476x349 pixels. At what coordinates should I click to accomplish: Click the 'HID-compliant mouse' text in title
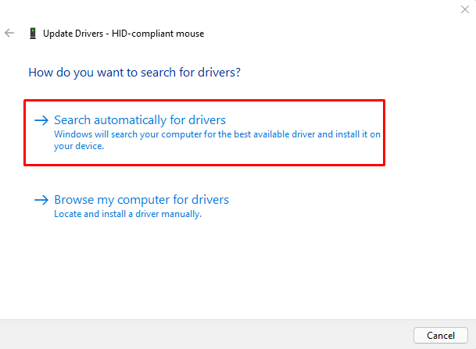(x=159, y=34)
